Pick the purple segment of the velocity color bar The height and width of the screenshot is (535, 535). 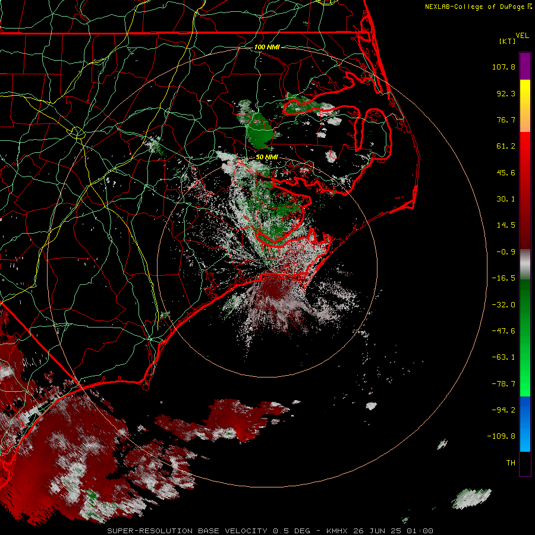pos(525,66)
